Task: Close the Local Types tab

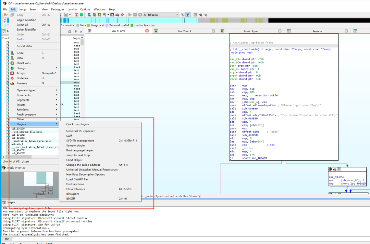Action: point(280,31)
